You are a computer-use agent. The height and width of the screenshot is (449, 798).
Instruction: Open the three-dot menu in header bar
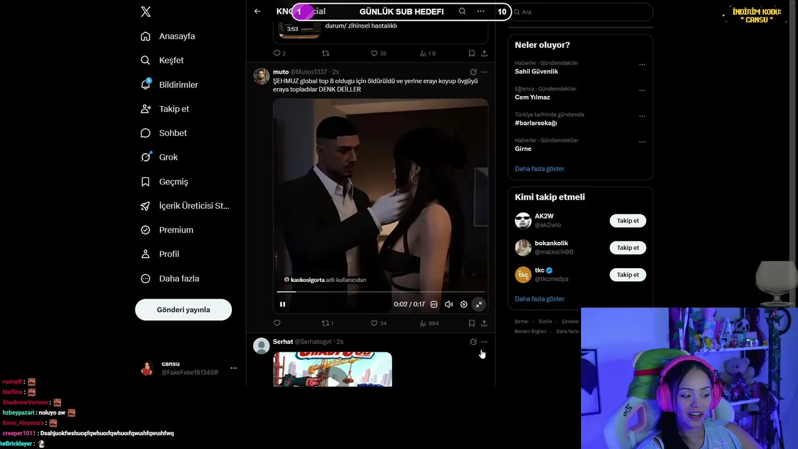(x=481, y=11)
